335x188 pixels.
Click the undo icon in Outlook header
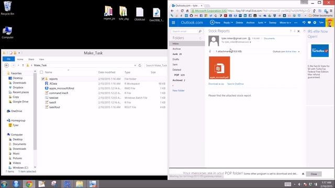[x=304, y=22]
